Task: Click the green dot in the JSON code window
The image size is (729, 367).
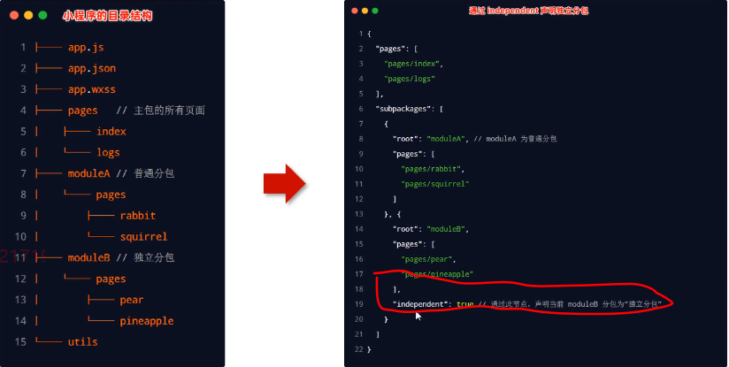Action: (x=375, y=11)
